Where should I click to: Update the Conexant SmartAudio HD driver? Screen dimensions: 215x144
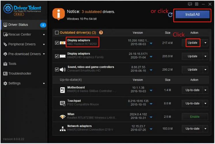click(x=193, y=70)
